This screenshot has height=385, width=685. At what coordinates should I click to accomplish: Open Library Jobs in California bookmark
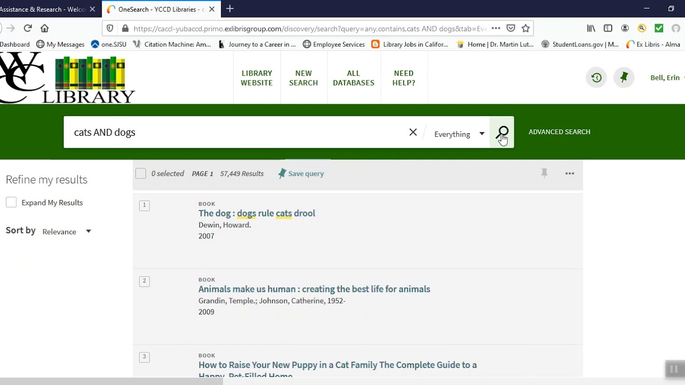click(409, 44)
